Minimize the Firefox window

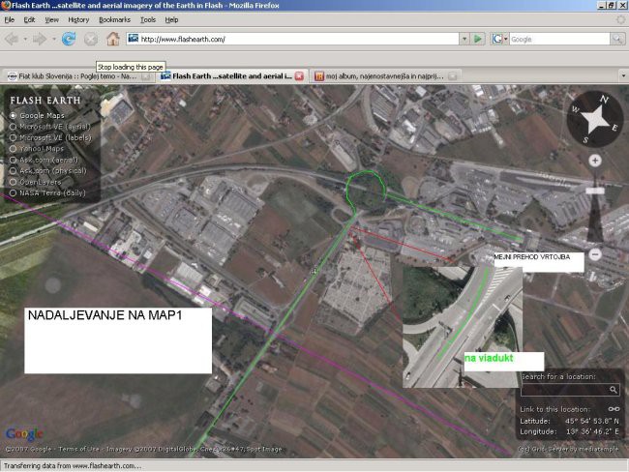tap(602, 5)
